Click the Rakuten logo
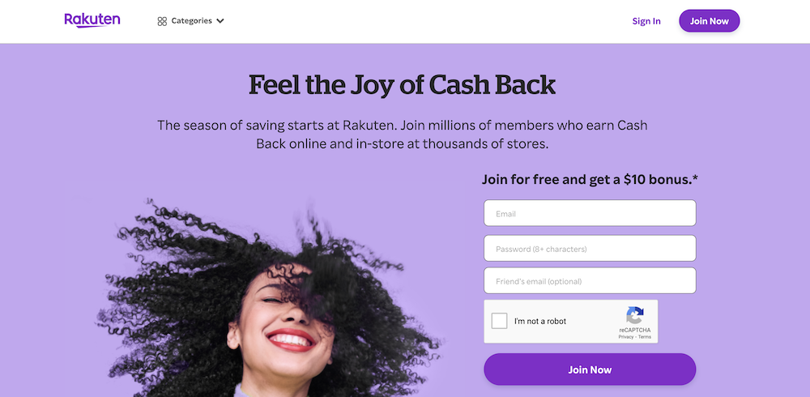 (x=92, y=20)
